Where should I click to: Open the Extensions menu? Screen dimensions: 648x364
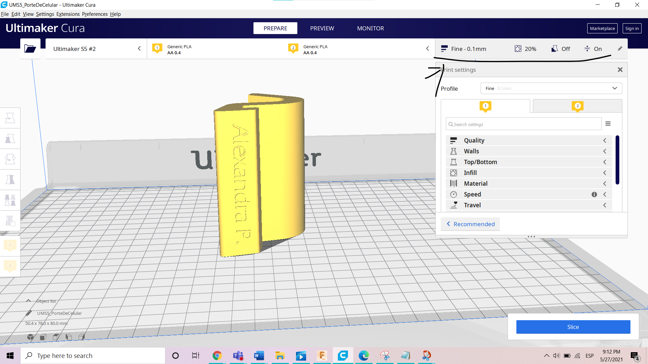68,14
